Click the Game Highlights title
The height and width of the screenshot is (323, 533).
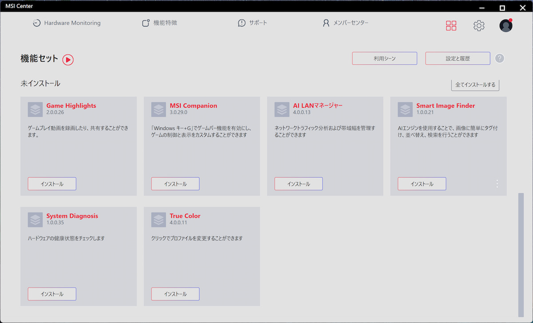[x=71, y=105]
